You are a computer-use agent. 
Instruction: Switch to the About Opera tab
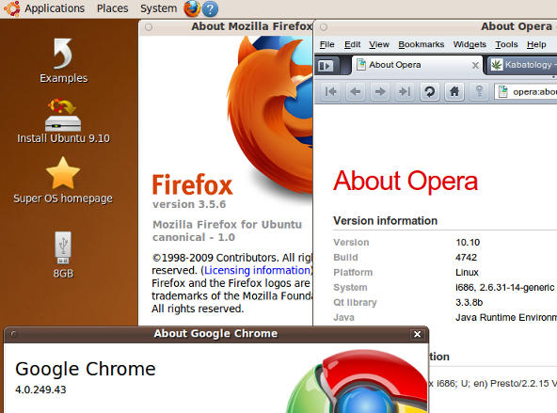click(418, 65)
